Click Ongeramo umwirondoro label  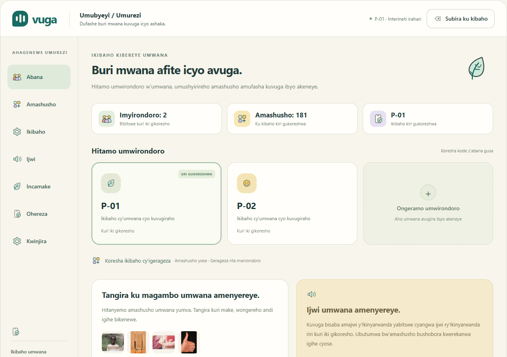(428, 208)
